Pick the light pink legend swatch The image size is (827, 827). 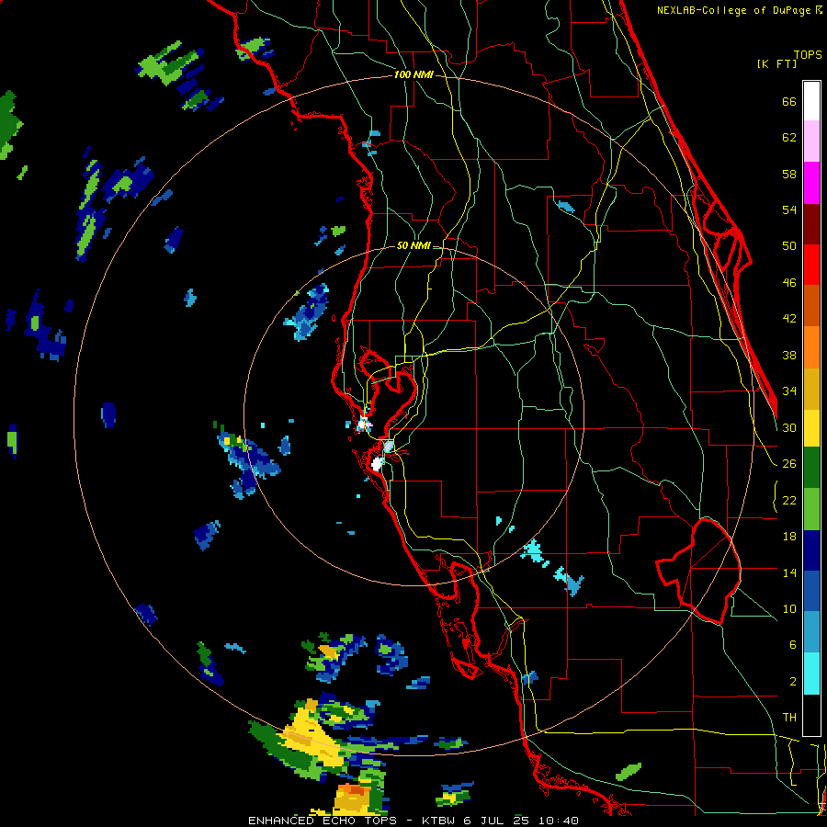tap(811, 142)
